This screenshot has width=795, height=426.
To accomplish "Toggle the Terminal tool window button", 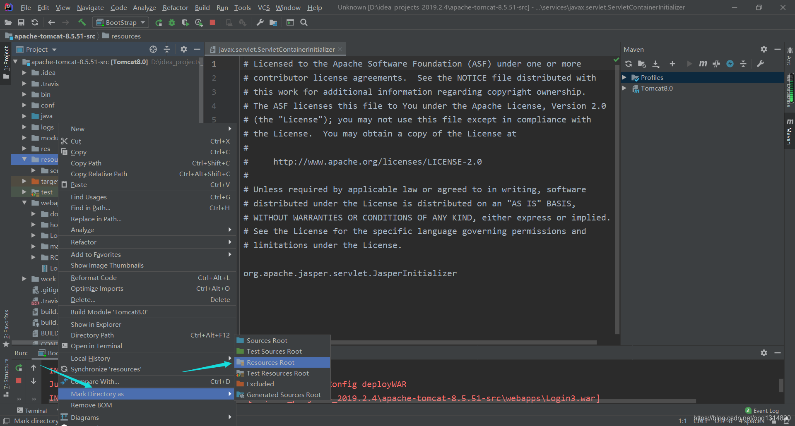I will pyautogui.click(x=32, y=410).
